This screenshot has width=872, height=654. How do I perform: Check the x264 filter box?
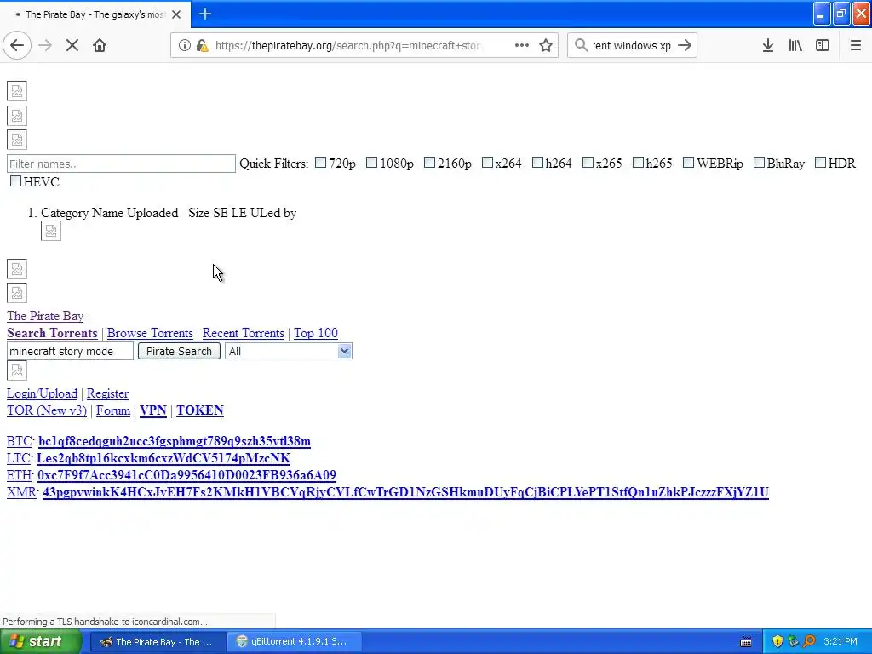point(487,163)
